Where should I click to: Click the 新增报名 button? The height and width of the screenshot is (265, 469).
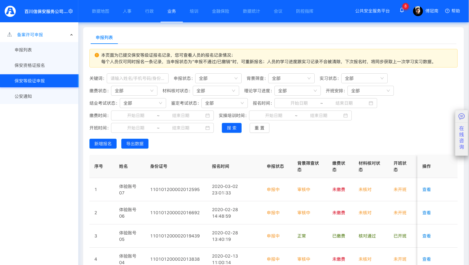click(103, 144)
